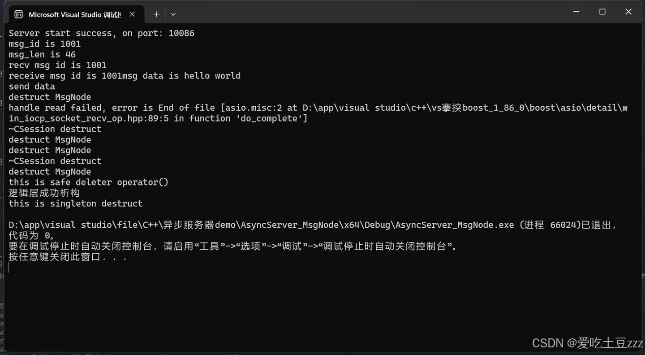
Task: Open a new terminal tab with plus
Action: pos(156,14)
